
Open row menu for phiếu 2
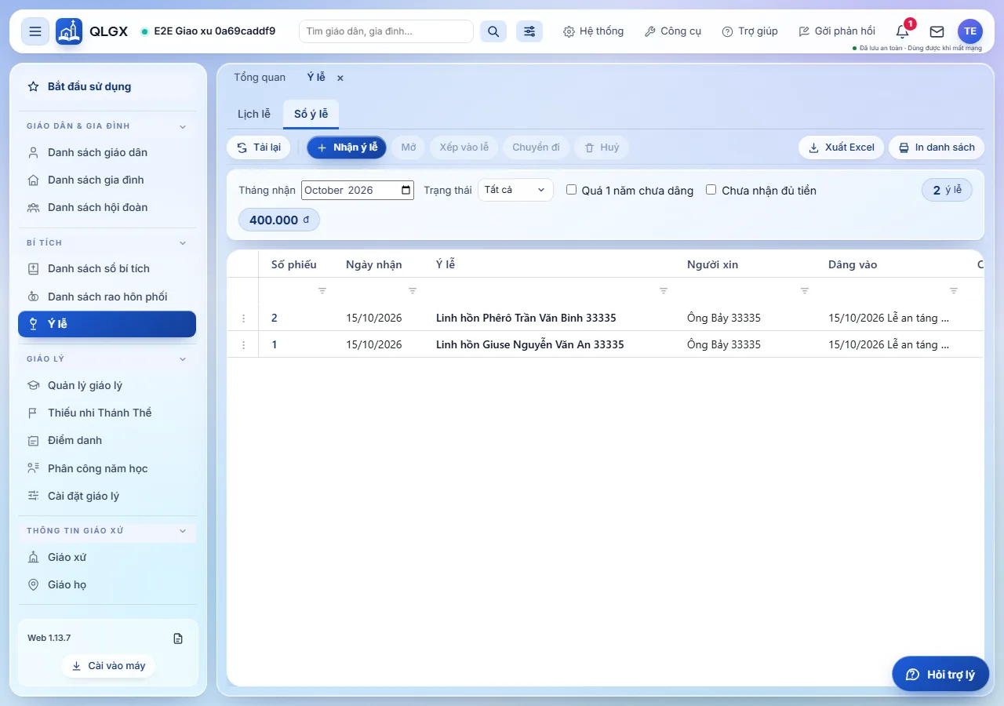coord(243,318)
